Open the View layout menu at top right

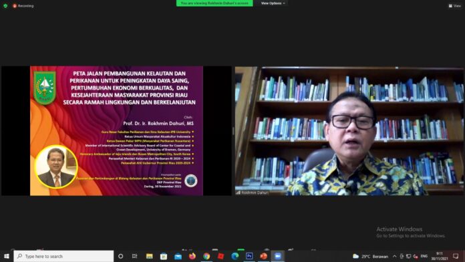454,5
